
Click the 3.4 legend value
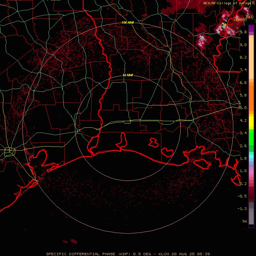(x=243, y=133)
